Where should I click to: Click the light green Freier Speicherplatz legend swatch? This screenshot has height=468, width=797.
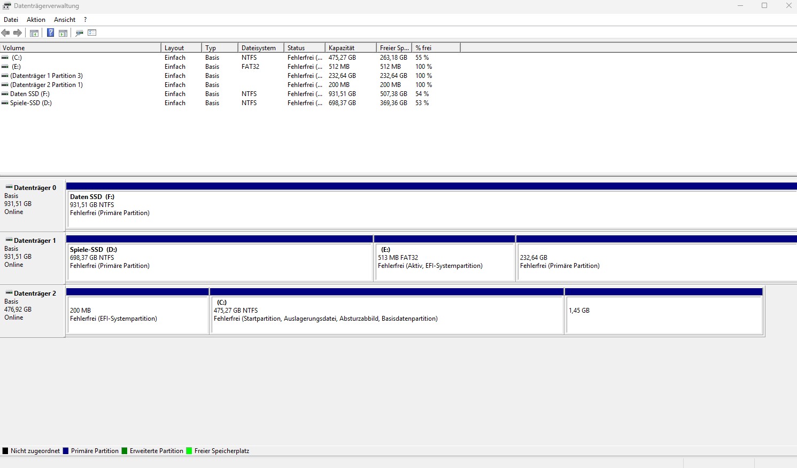[x=189, y=451]
